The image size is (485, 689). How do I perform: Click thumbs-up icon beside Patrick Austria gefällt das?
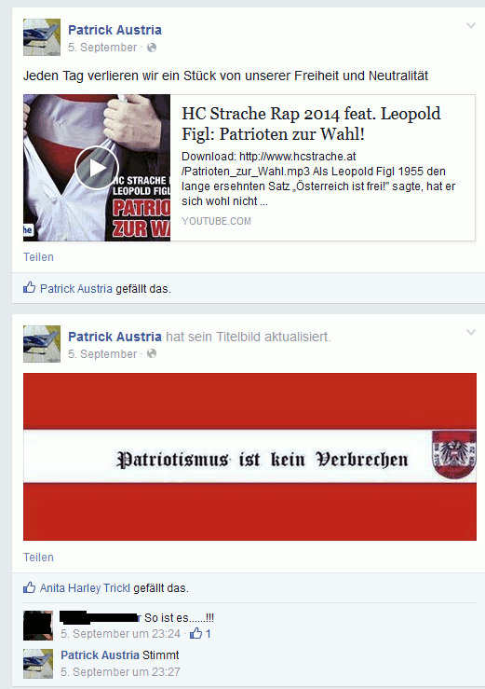[30, 288]
